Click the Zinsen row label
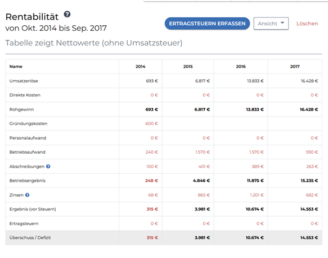The image size is (328, 258). (16, 195)
